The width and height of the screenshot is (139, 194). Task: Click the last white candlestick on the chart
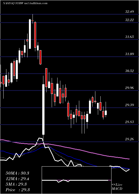(106, 113)
